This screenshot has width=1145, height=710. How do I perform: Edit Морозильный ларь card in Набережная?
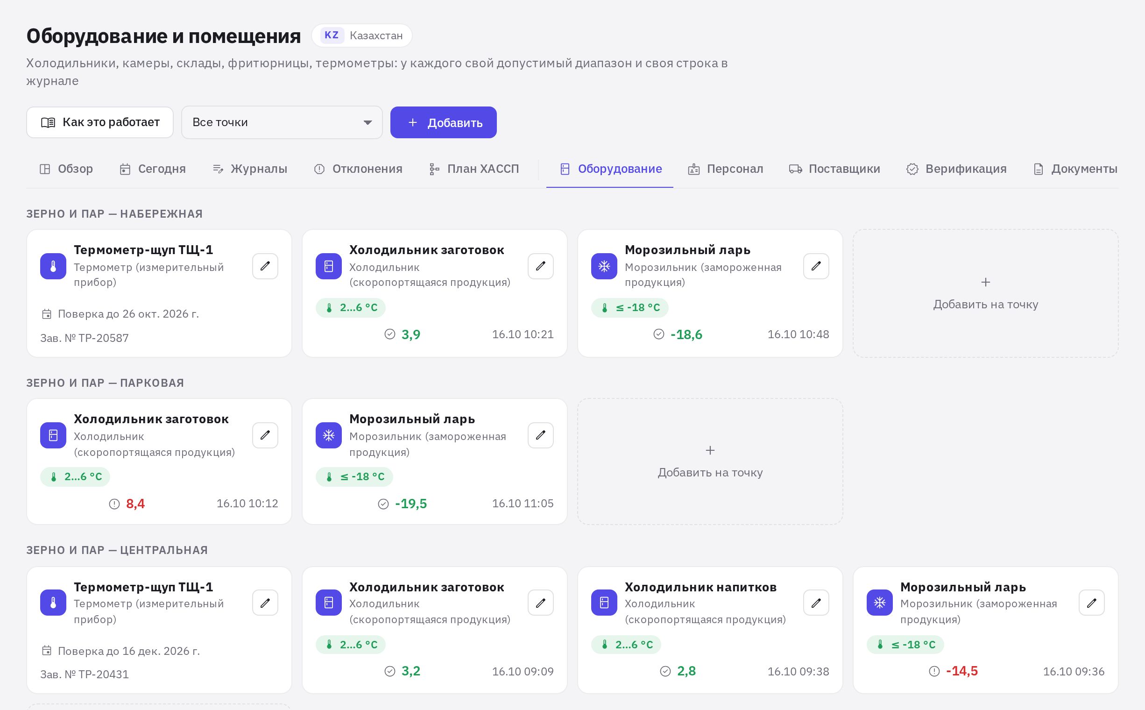coord(816,266)
